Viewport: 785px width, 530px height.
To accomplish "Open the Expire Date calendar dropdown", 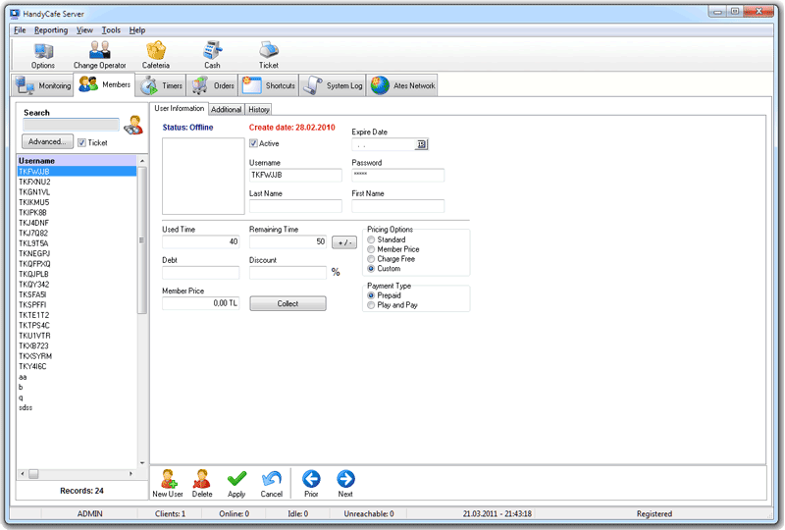I will coord(422,144).
